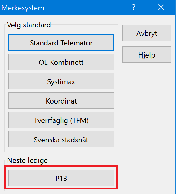Activate the TFM cross-discipline standard
Image resolution: width=176 pixels, height=194 pixels.
(x=61, y=120)
